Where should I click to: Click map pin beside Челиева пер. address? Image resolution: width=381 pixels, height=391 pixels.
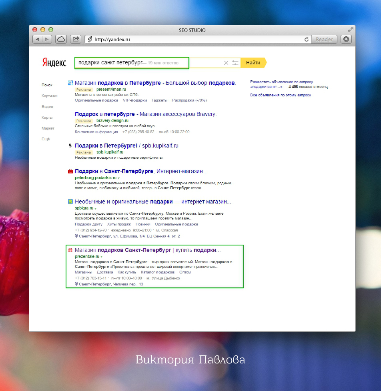tap(76, 284)
